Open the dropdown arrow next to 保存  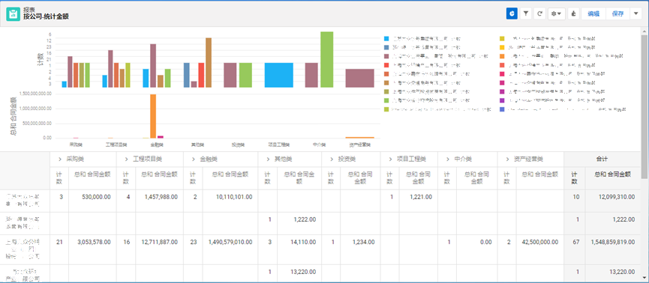635,13
